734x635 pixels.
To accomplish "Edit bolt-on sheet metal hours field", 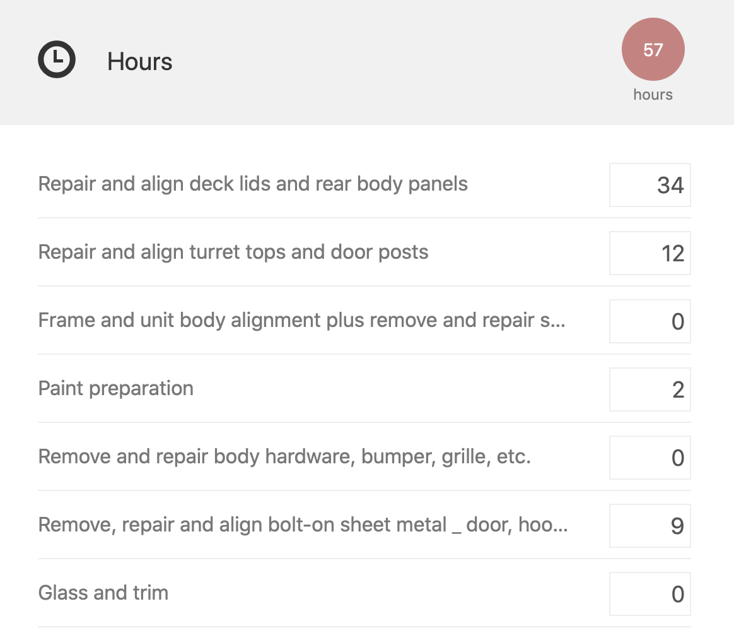I will 650,526.
